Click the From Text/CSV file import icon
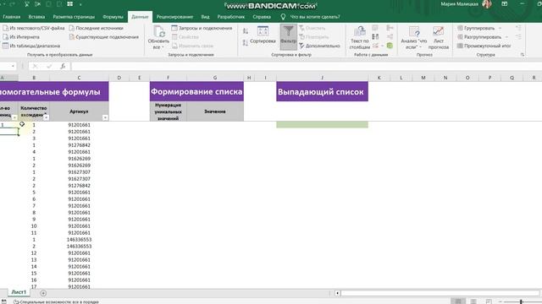The height and width of the screenshot is (304, 542). tap(5, 28)
